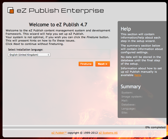The height and width of the screenshot is (139, 168).
Task: Click the '0% completed' status text
Action: click(155, 127)
